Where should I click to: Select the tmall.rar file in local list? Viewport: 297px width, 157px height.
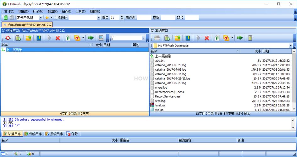tap(160, 105)
